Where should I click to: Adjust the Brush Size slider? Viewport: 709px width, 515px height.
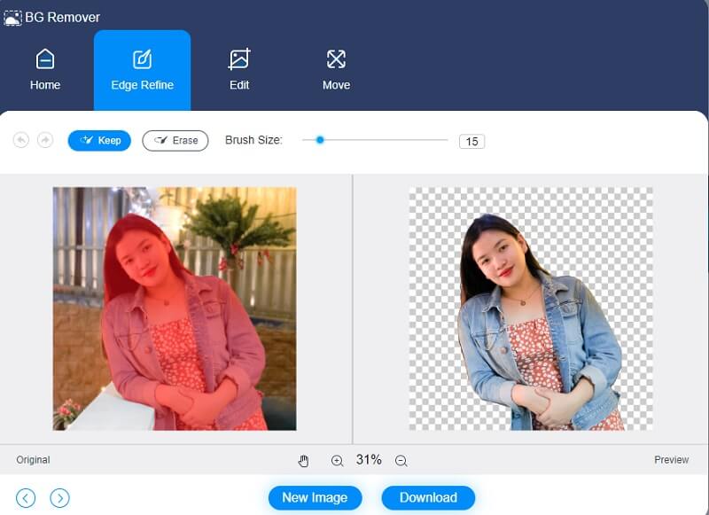pyautogui.click(x=319, y=140)
